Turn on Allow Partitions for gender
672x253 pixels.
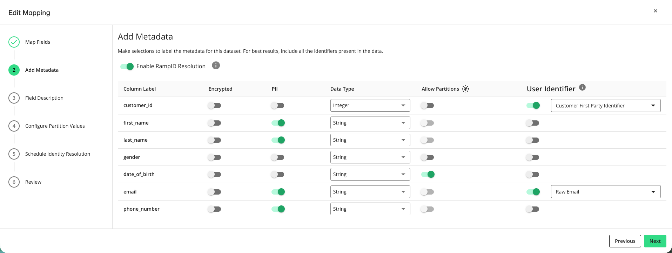[427, 157]
